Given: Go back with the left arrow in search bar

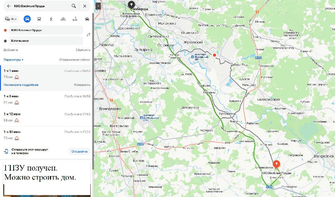Looking at the screenshot, I should point(9,6).
